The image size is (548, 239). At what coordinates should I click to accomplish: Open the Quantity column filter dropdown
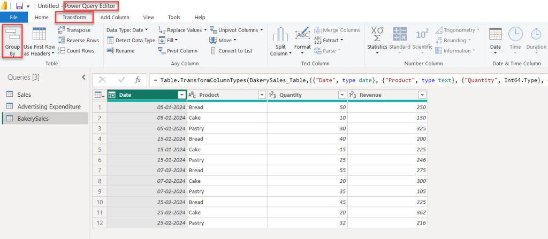coord(342,95)
